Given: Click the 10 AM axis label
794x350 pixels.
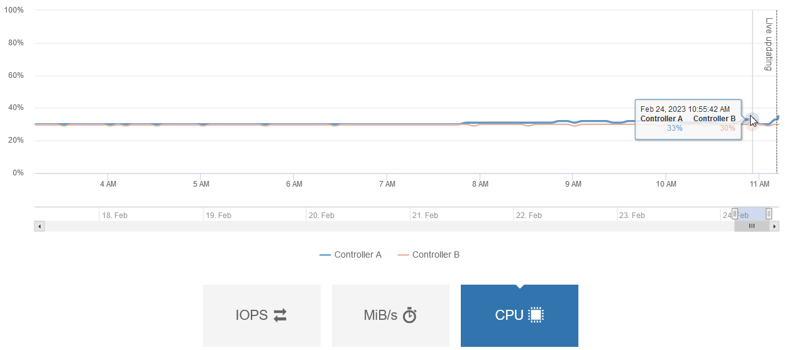Looking at the screenshot, I should 666,185.
